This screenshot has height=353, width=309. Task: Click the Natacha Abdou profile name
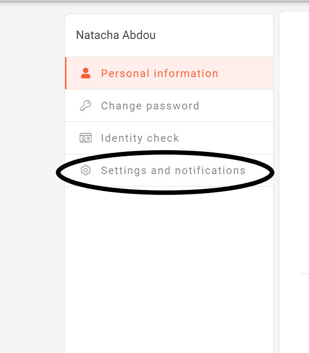tap(116, 35)
